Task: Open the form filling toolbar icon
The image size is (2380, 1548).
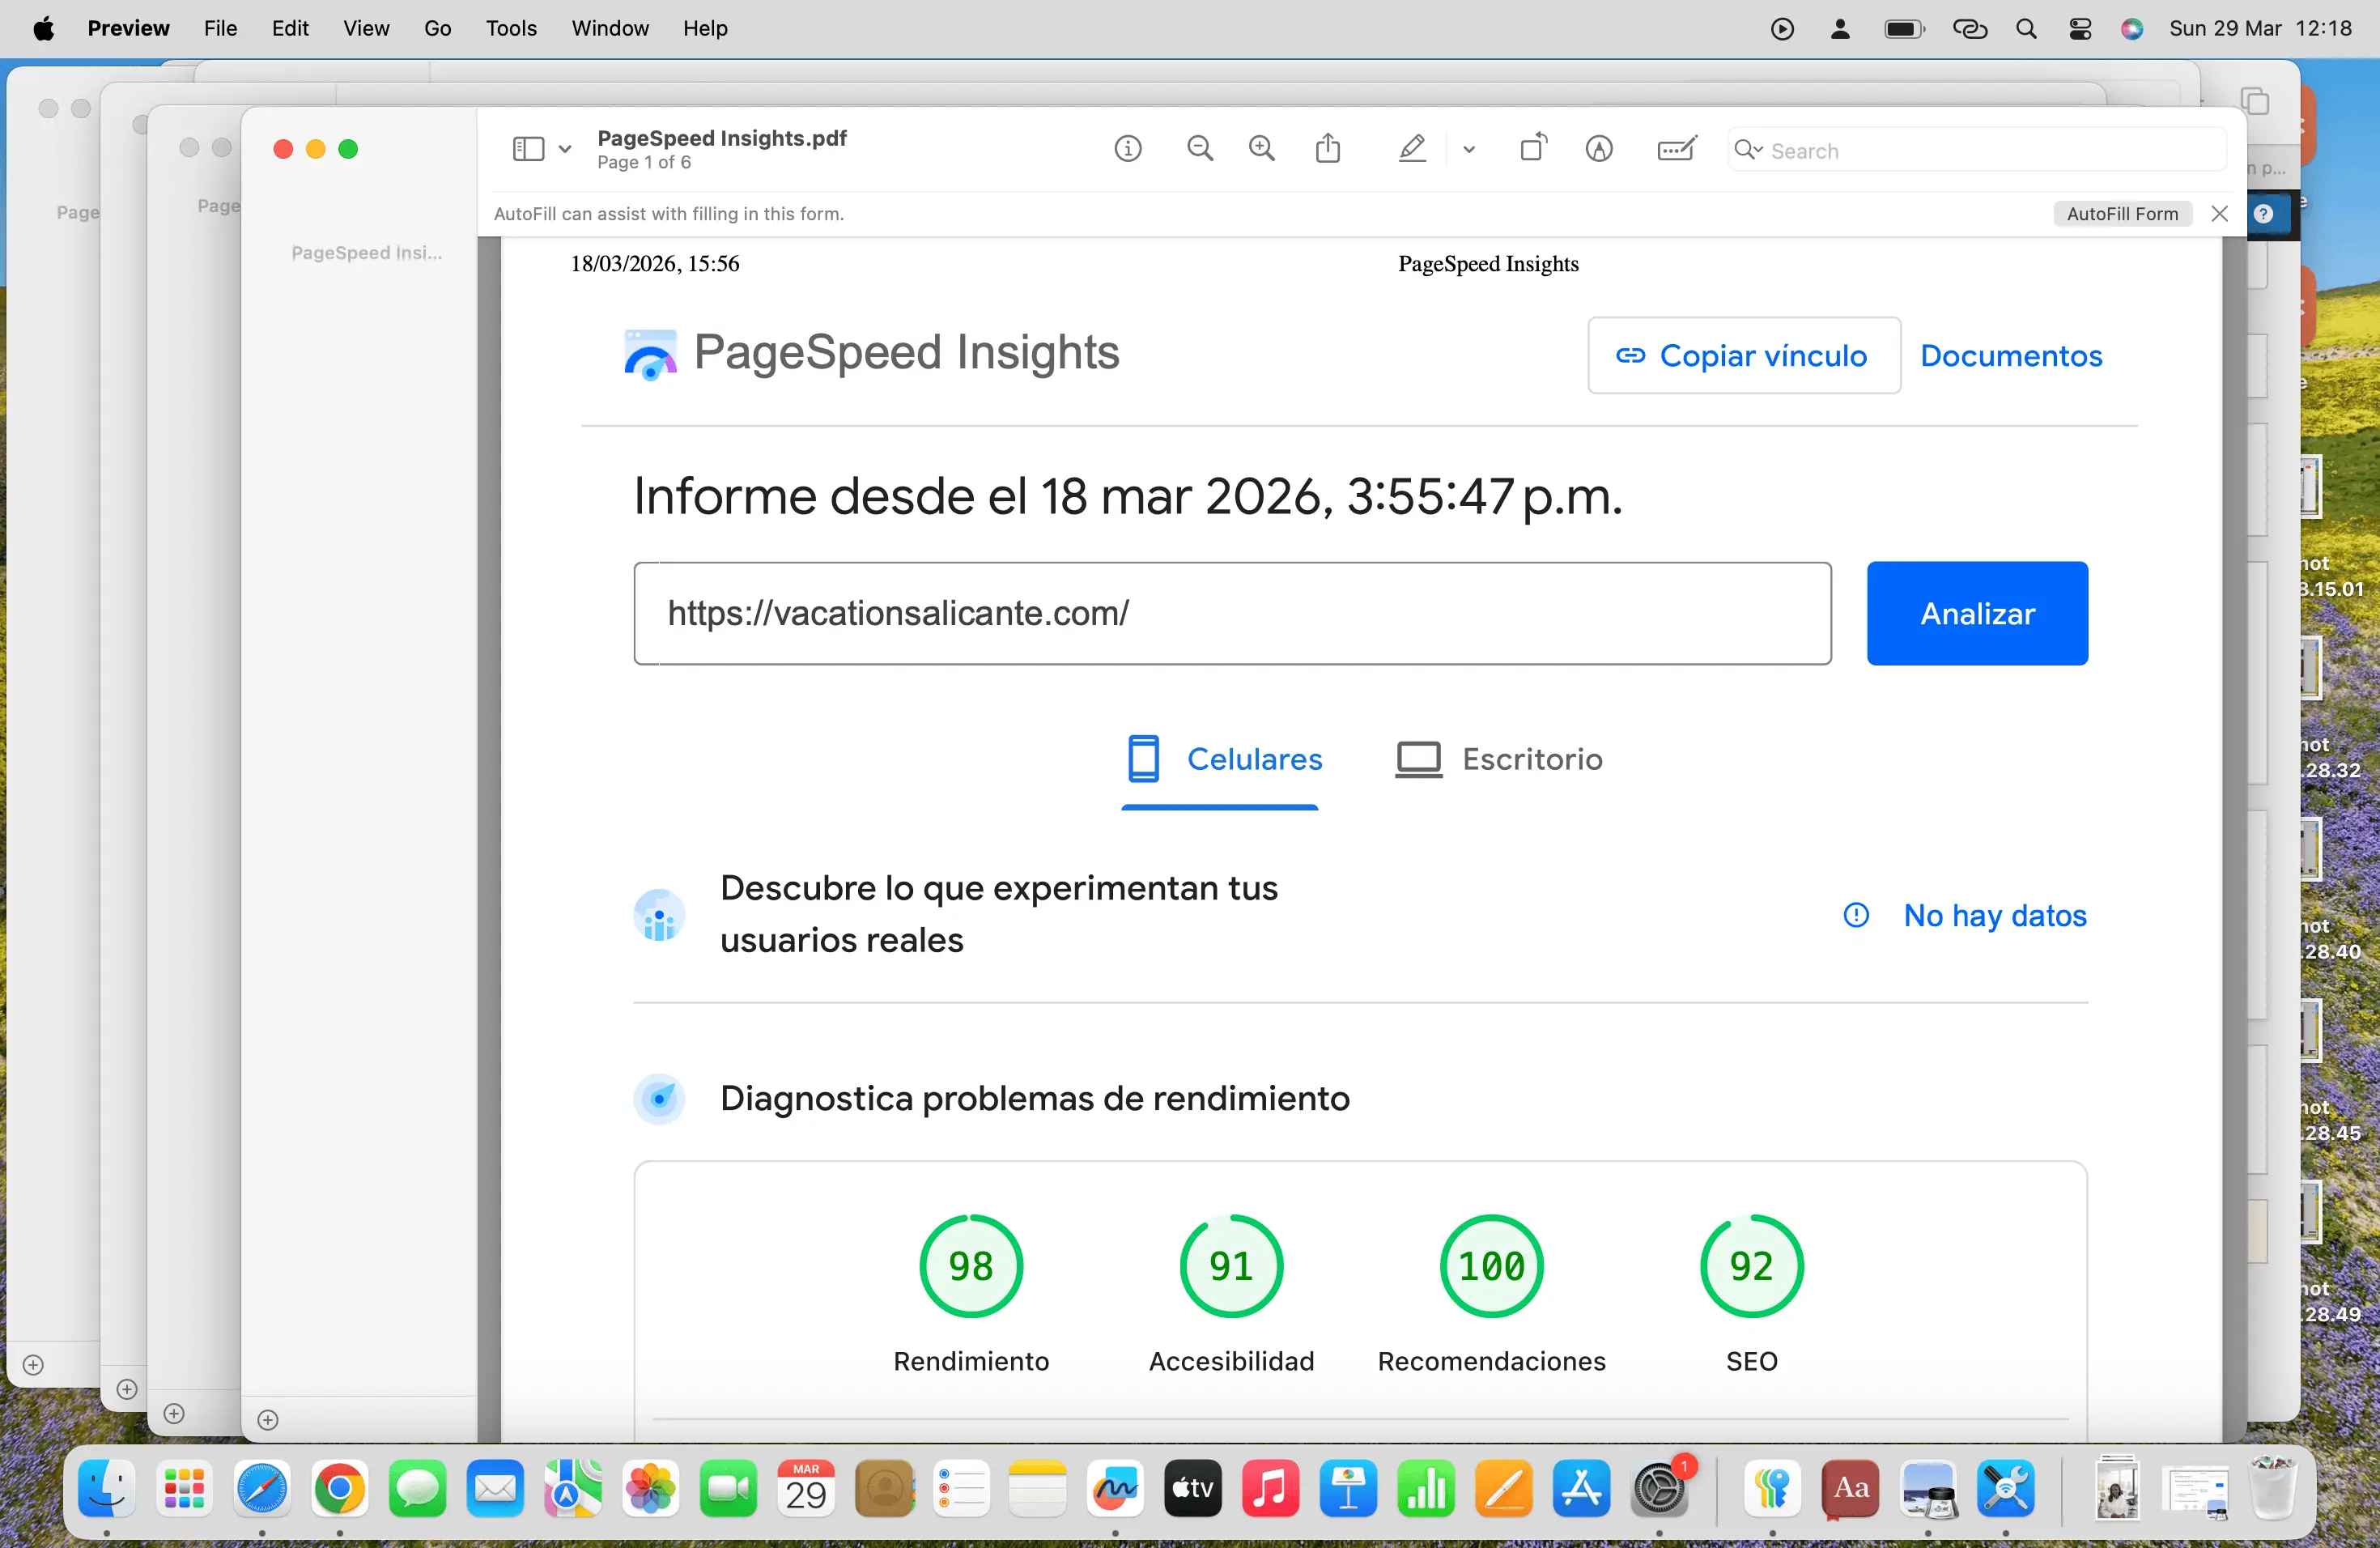Action: pos(1677,150)
